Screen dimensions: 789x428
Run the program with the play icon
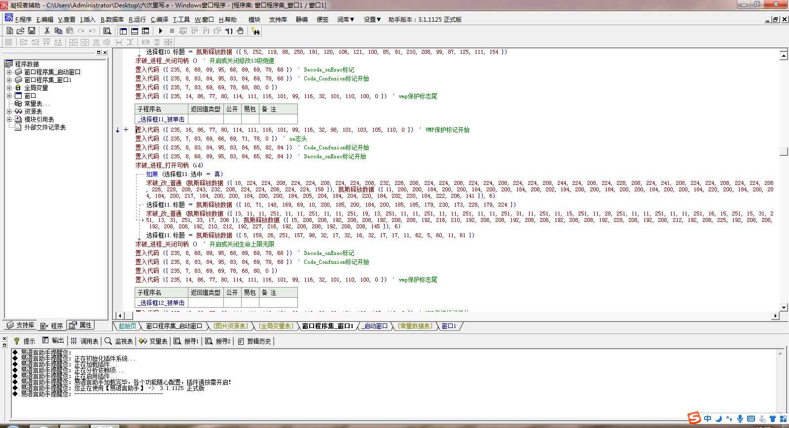coord(160,31)
